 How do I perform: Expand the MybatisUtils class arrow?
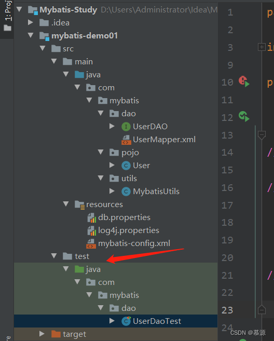pyautogui.click(x=112, y=191)
